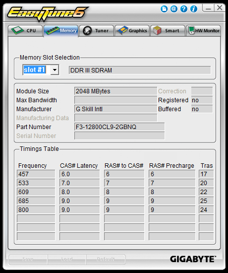Click the Save button
Screen dimensions: 228x273
[x=28, y=260]
